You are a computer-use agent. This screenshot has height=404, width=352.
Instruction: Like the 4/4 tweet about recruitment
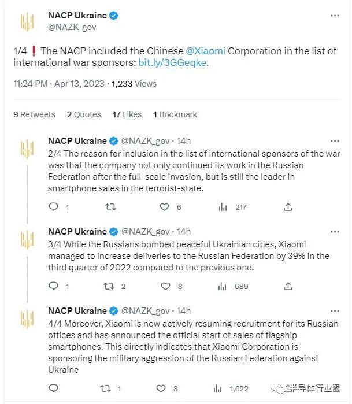(161, 388)
